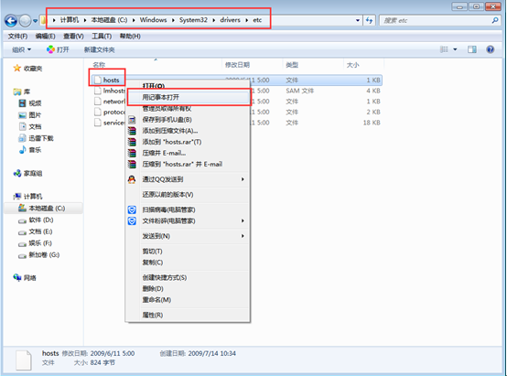Screen dimensions: 507x376
Task: Select 本地磁盘 (C:) in the address breadcrumb
Action: pyautogui.click(x=109, y=20)
